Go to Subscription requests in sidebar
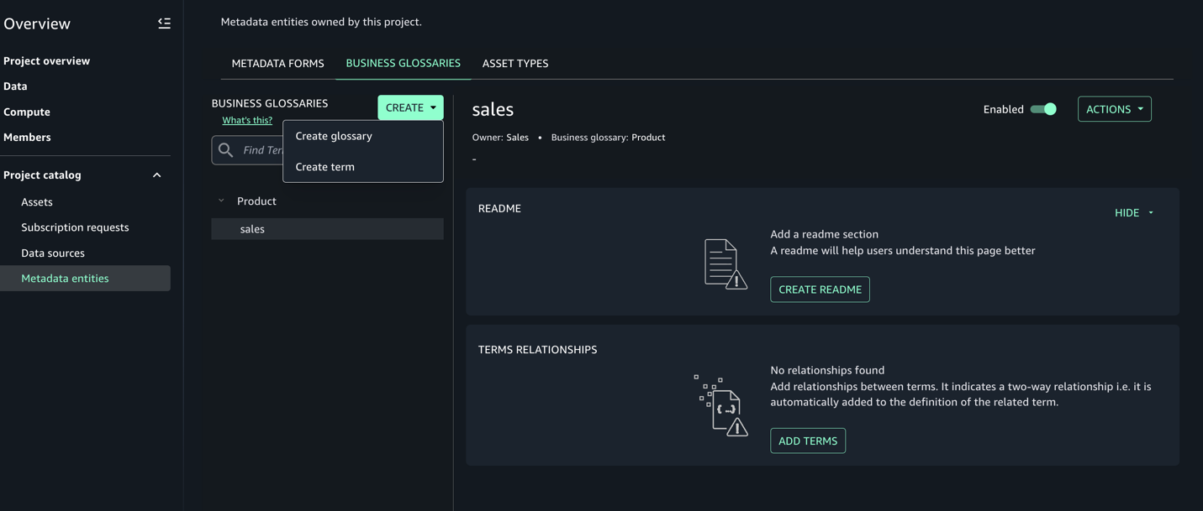This screenshot has width=1203, height=511. coord(75,227)
